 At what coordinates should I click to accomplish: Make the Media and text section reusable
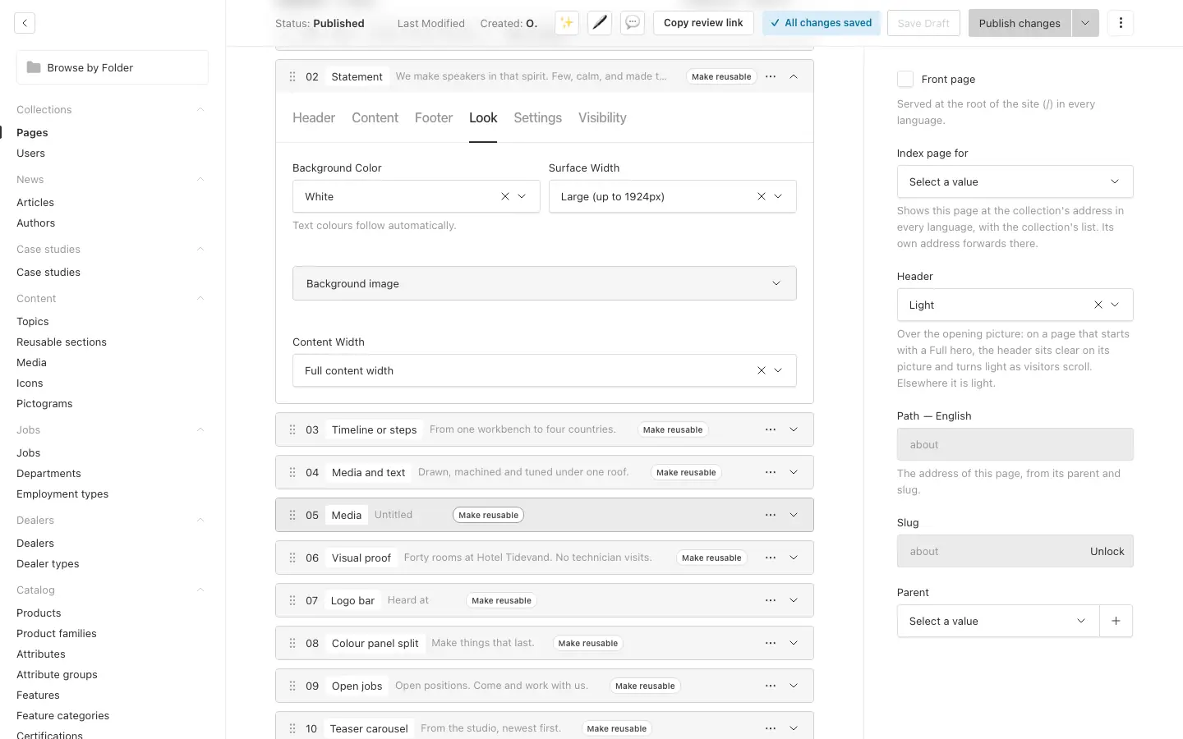pos(686,472)
